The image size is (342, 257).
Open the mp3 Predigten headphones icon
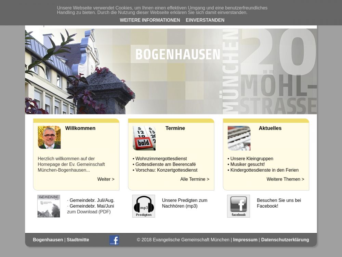pyautogui.click(x=144, y=206)
